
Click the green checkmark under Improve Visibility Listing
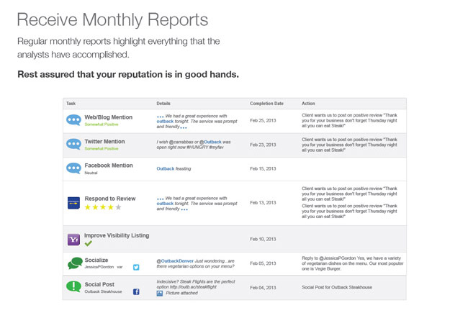(88, 243)
